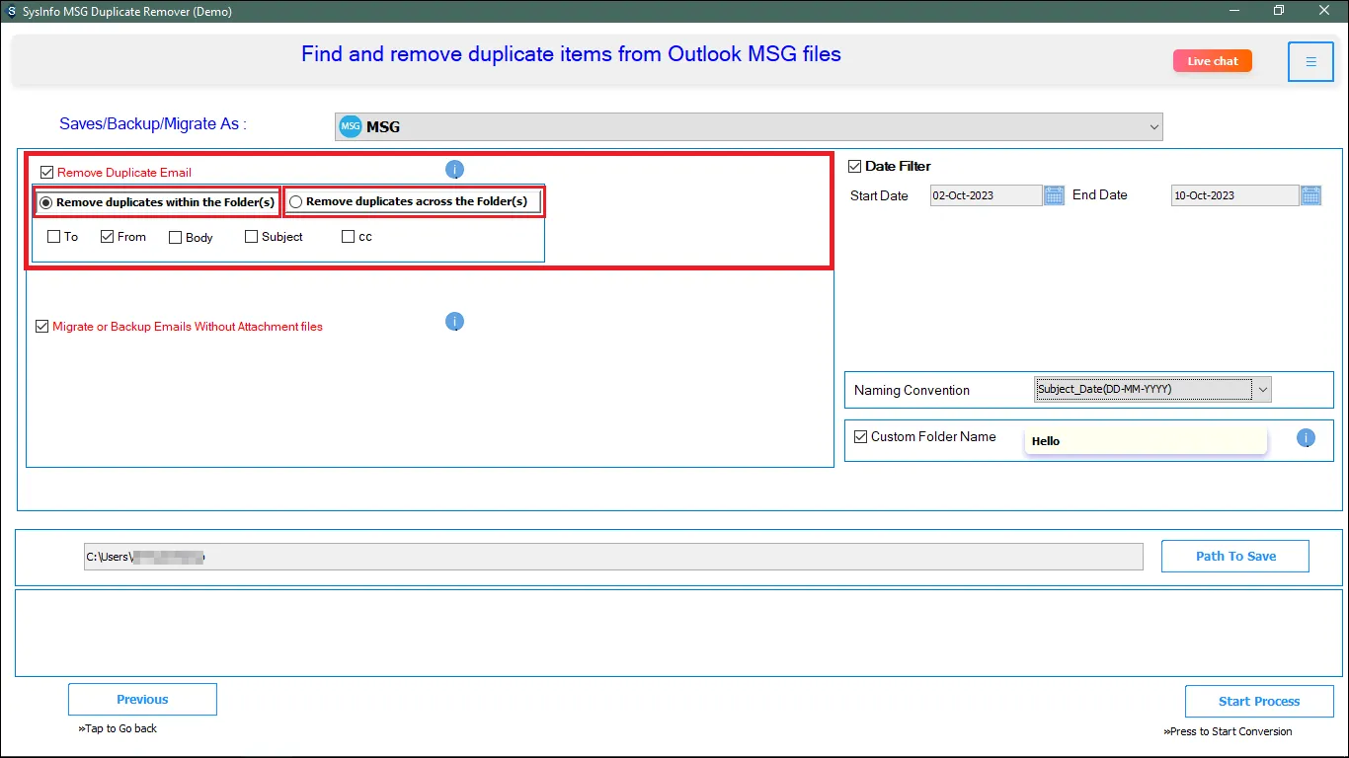The height and width of the screenshot is (758, 1349).
Task: Go back with the Previous button
Action: tap(142, 700)
